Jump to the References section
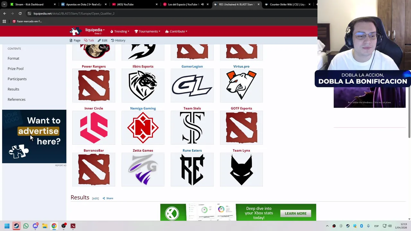The height and width of the screenshot is (231, 411). click(x=16, y=99)
